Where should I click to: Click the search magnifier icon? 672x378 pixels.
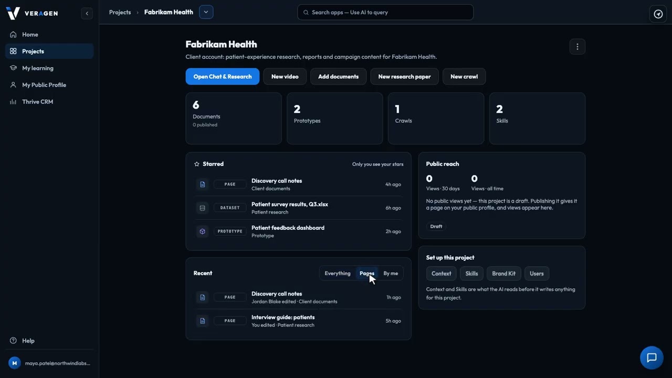click(x=306, y=12)
